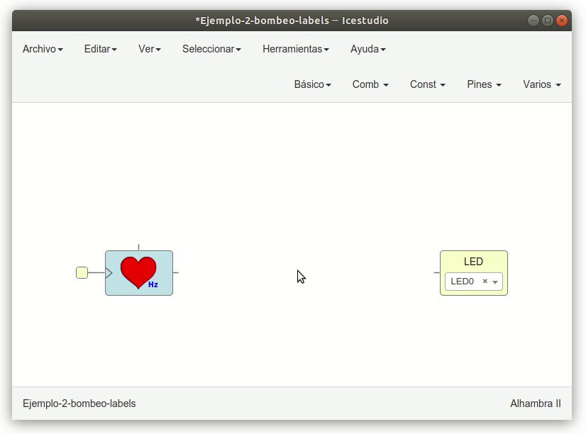The image size is (586, 434).
Task: Expand the Pines collection dropdown
Action: (x=484, y=84)
